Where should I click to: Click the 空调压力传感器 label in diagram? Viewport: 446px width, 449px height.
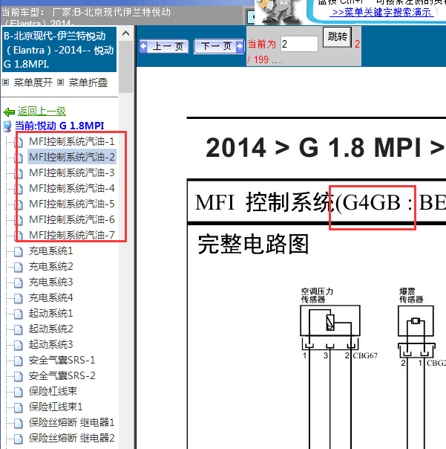[x=317, y=295]
